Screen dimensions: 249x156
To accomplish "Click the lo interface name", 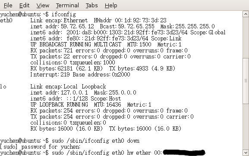I will coord(3,86).
